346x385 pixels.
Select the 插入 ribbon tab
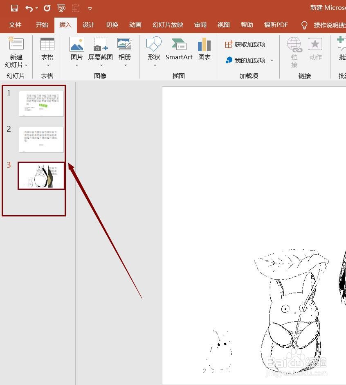[x=65, y=25]
